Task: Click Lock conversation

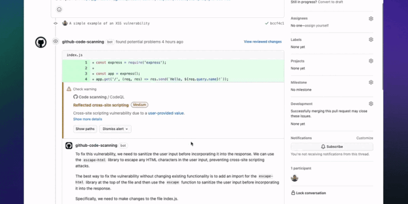Action: (308, 193)
